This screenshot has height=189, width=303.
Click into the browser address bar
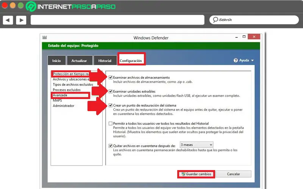tap(117, 20)
